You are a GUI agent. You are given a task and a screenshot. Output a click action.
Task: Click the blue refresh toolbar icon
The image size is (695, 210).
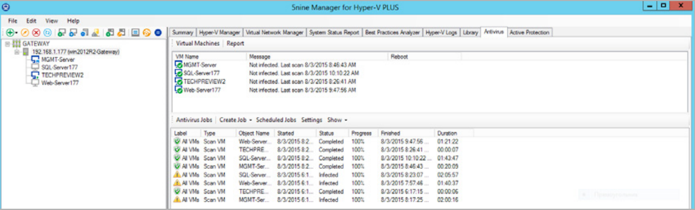click(47, 33)
